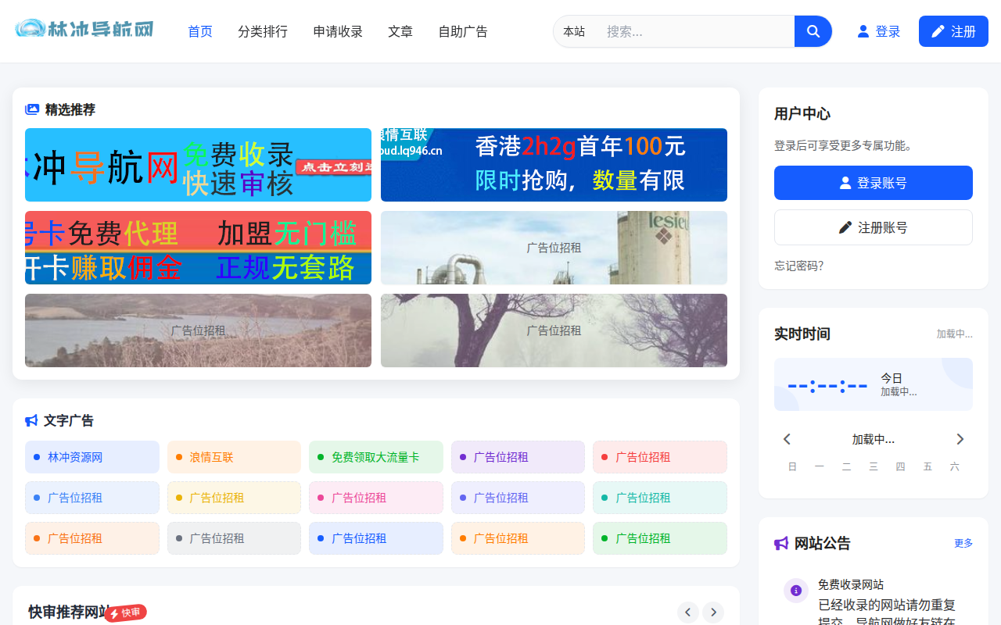Image resolution: width=1001 pixels, height=625 pixels.
Task: Click the user icon next to 登录
Action: click(862, 30)
